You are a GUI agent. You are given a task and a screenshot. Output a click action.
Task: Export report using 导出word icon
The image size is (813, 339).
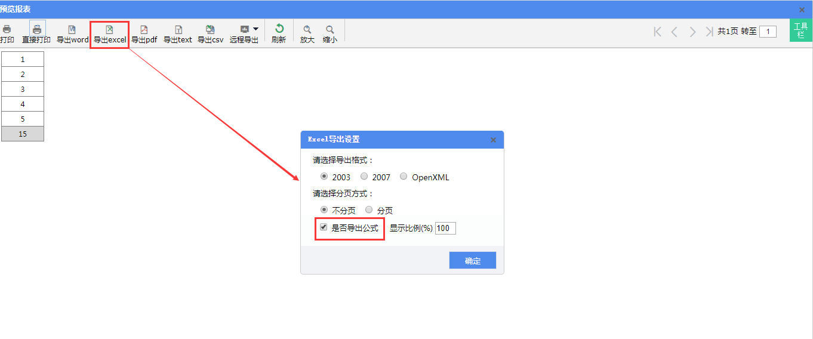point(72,29)
